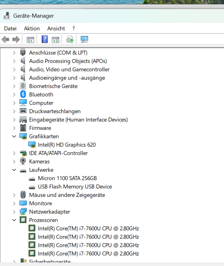Image resolution: width=224 pixels, height=266 pixels.
Task: Click the Eingabegeräte HID icon
Action: point(23,120)
